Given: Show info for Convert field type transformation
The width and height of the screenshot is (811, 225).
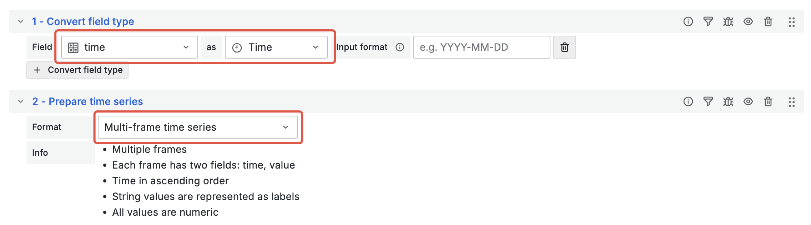Looking at the screenshot, I should tap(688, 22).
